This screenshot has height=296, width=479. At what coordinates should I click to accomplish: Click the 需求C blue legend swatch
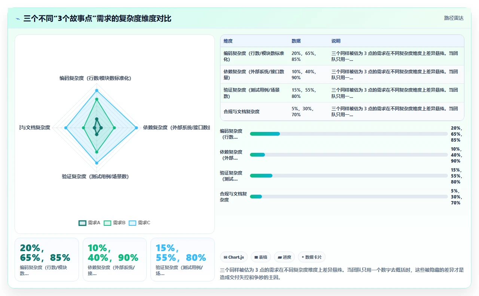(132, 223)
